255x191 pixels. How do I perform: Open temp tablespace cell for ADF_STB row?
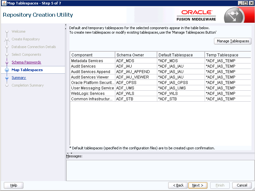(228, 99)
